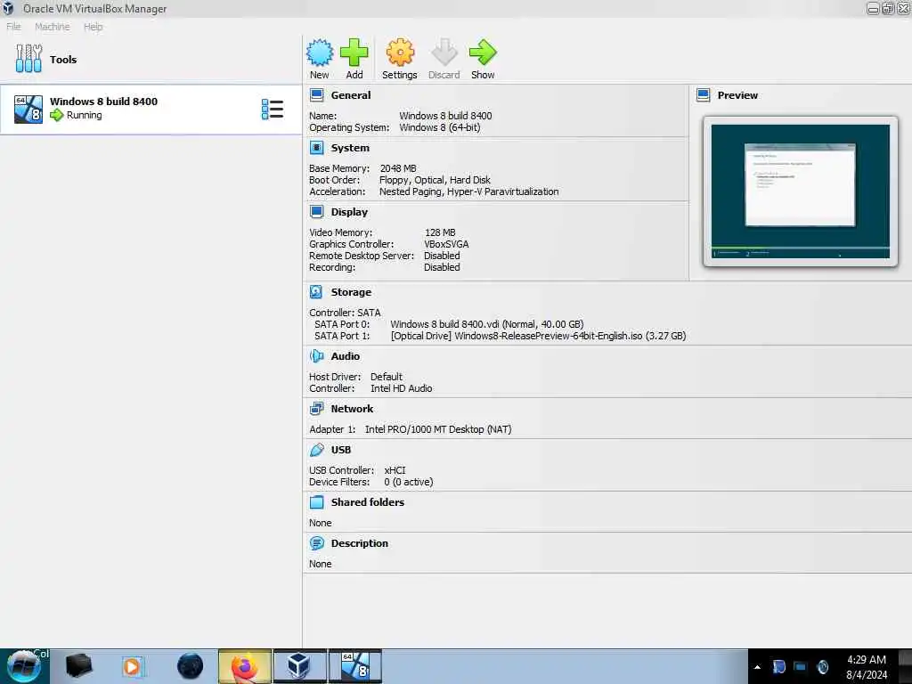Click the Description section speech bubble icon

316,543
